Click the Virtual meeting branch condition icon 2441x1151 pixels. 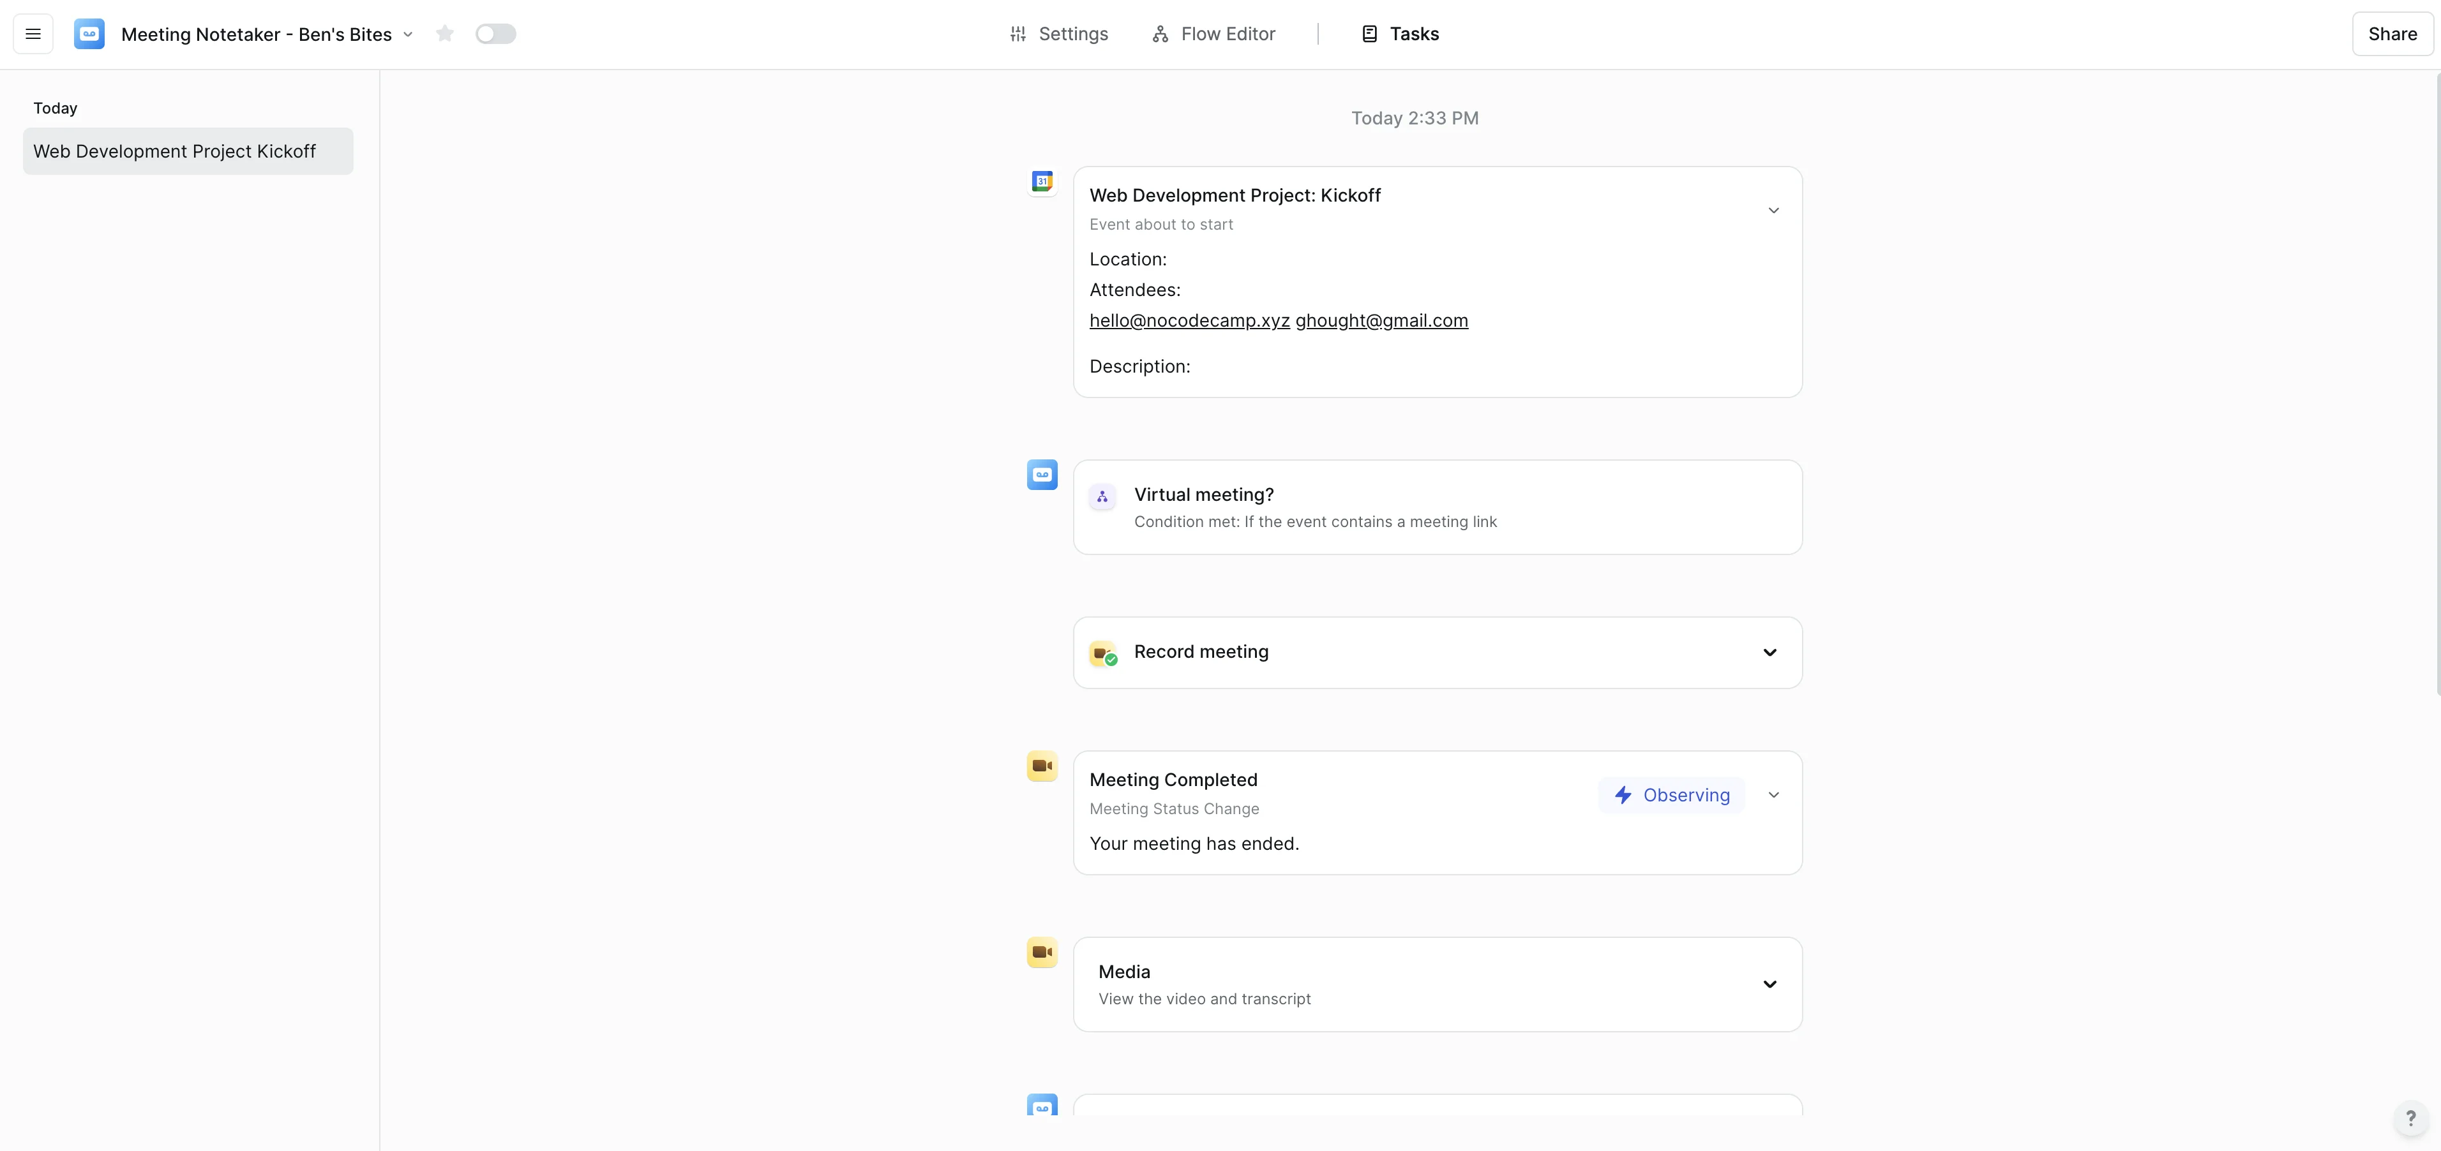1102,496
